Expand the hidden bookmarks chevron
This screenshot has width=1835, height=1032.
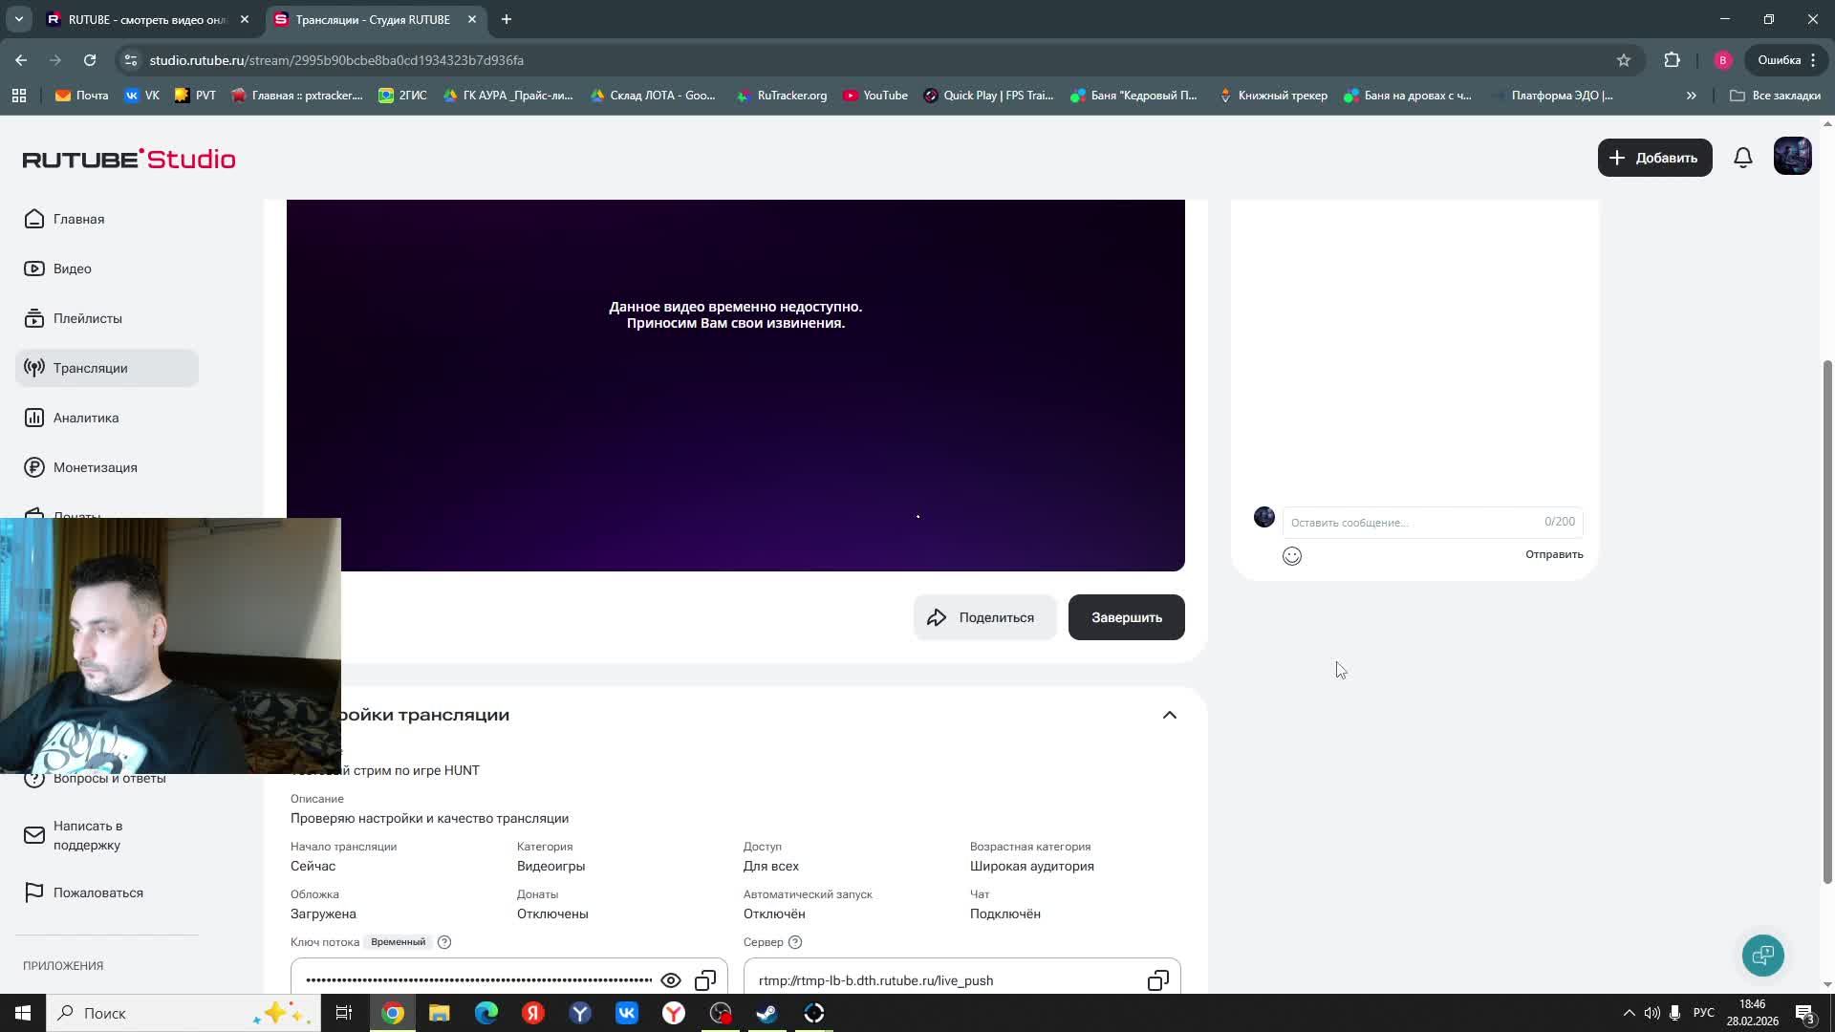pos(1691,96)
